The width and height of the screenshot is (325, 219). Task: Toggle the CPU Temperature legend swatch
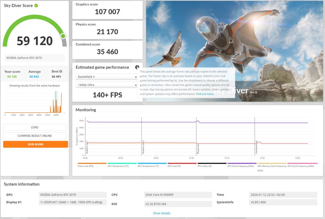coord(122,163)
